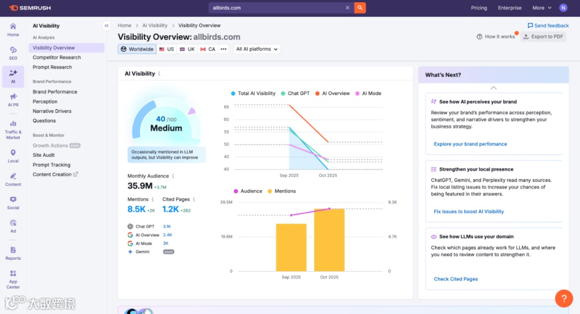Show more countries via ellipsis button
Image resolution: width=580 pixels, height=314 pixels.
tap(223, 49)
